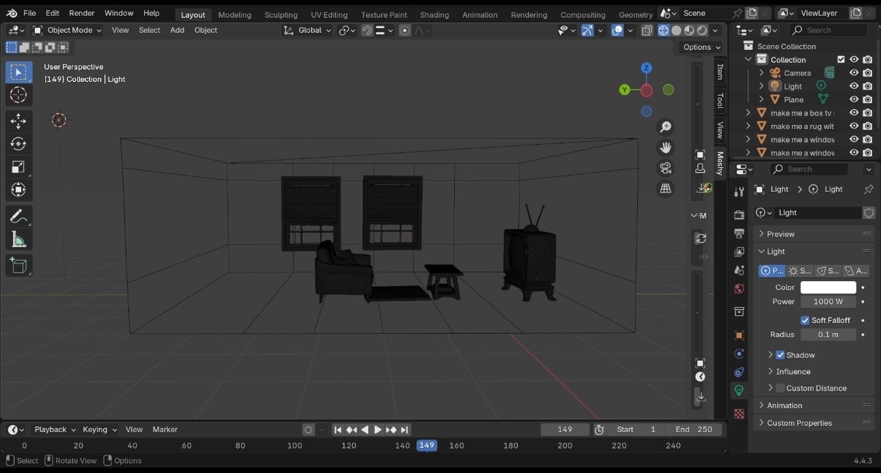
Task: Click the light Color swatch
Action: tap(828, 287)
